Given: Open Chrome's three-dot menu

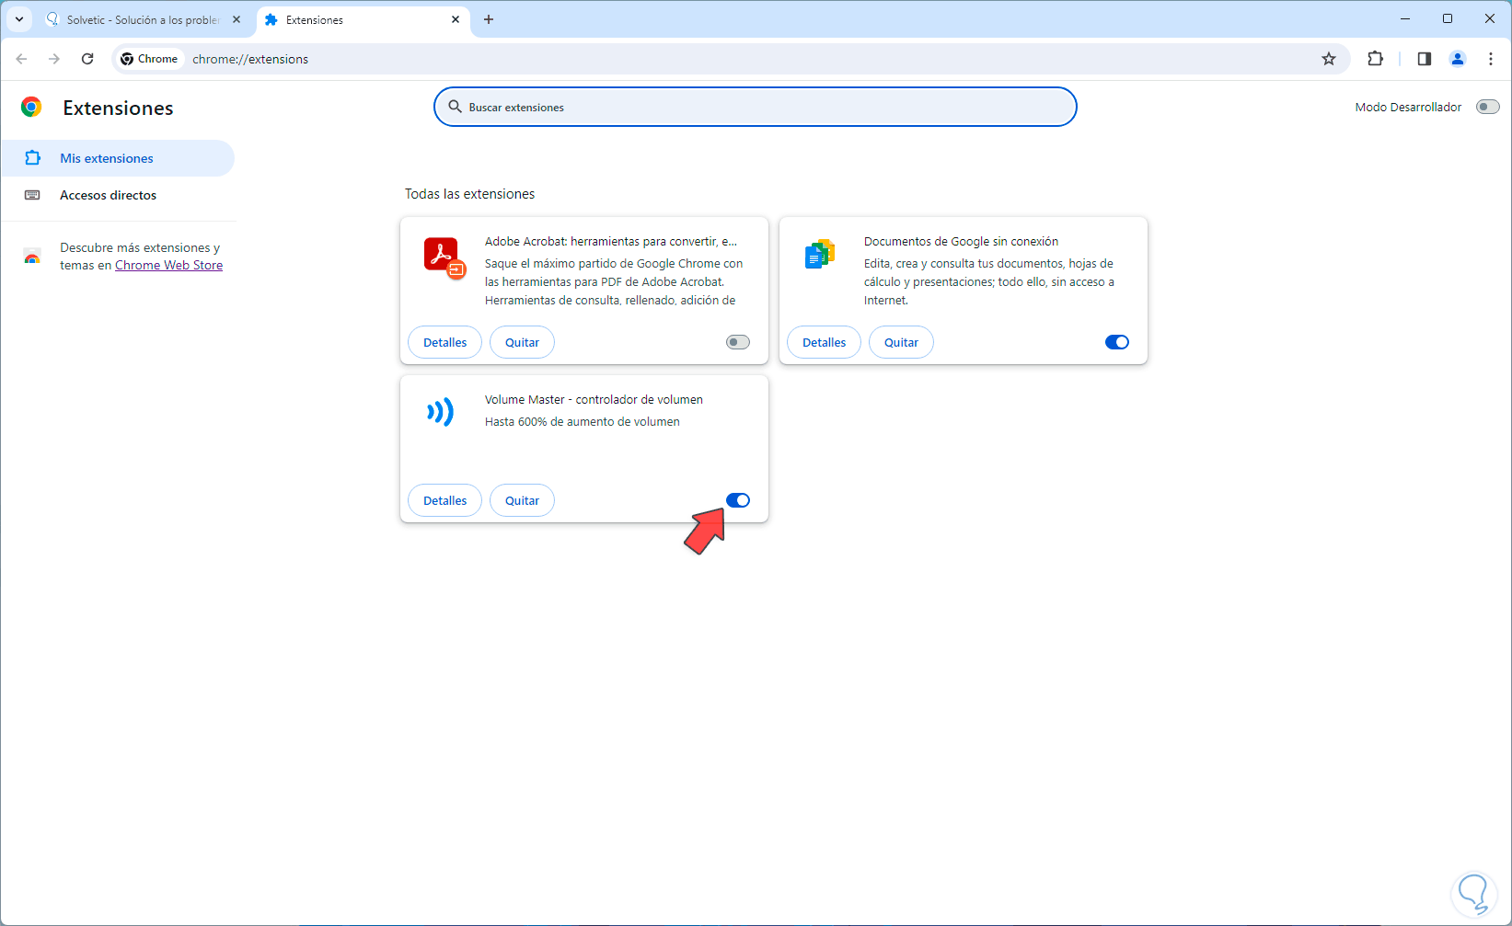Looking at the screenshot, I should point(1491,59).
